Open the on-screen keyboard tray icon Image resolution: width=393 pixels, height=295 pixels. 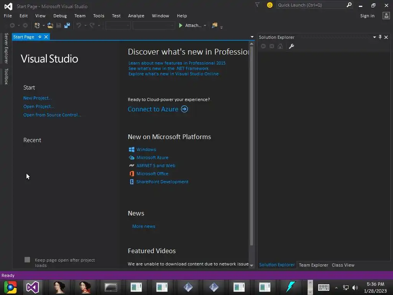tap(324, 287)
